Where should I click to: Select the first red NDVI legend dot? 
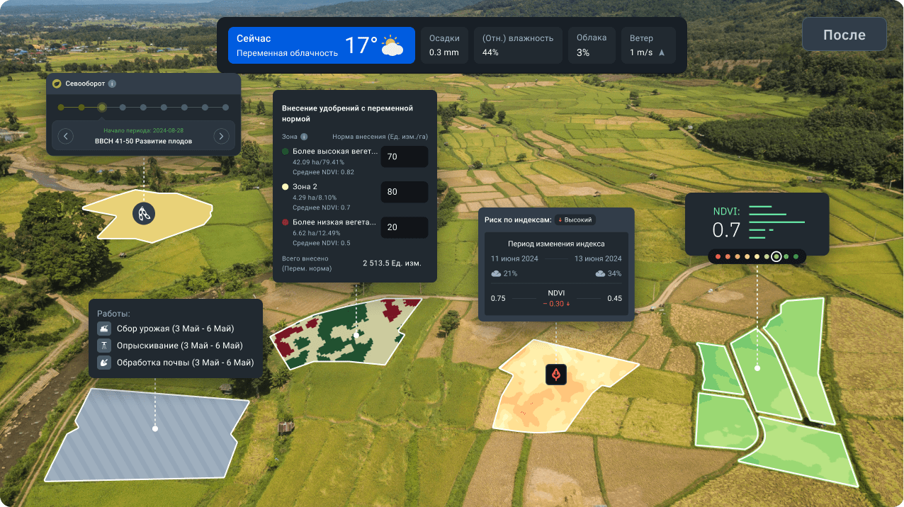(x=718, y=256)
